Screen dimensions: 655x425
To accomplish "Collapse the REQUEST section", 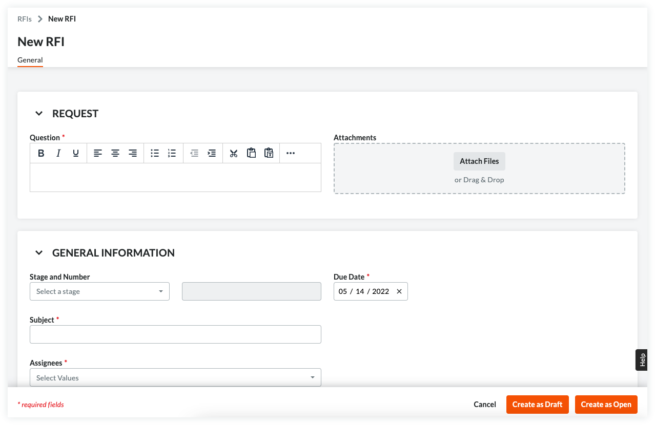I will (x=39, y=114).
